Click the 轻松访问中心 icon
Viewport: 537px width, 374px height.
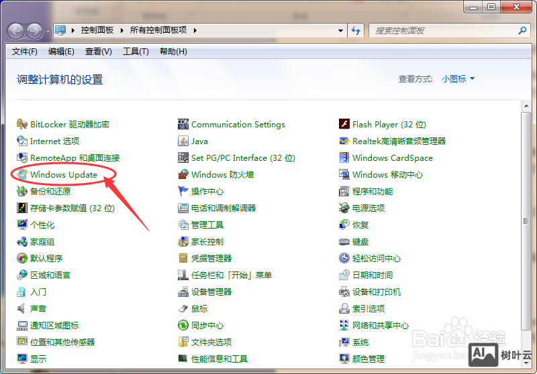(x=344, y=258)
